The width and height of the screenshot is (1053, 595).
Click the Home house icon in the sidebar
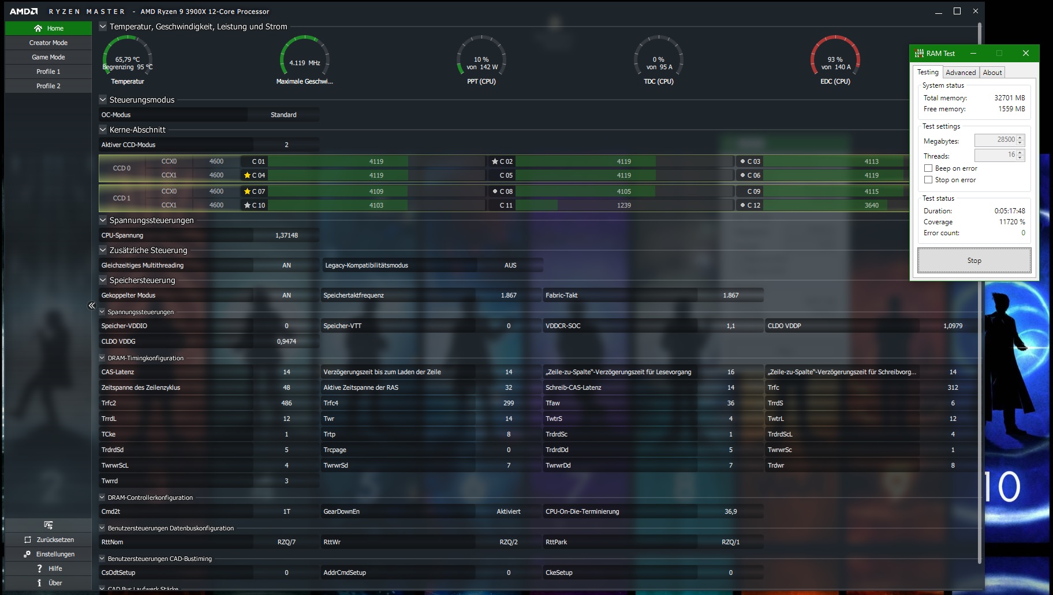tap(38, 28)
